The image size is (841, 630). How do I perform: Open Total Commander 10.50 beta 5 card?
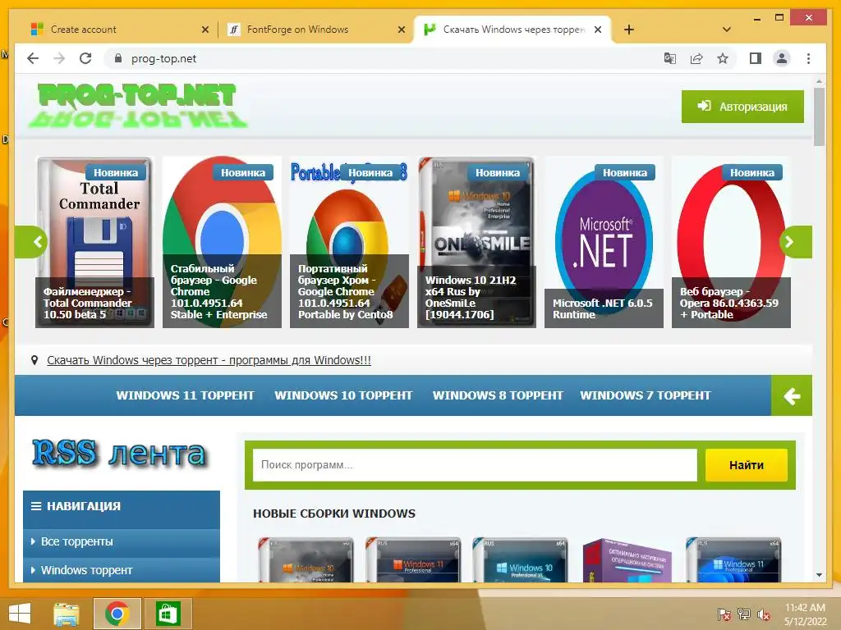click(94, 242)
